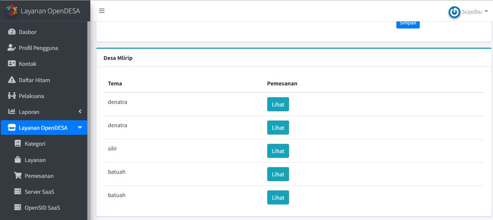Click Lihat next to the first denatra entry

point(278,104)
